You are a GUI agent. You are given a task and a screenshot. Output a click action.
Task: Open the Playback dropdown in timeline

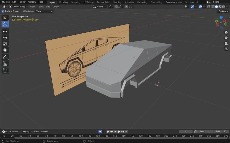tap(15, 132)
